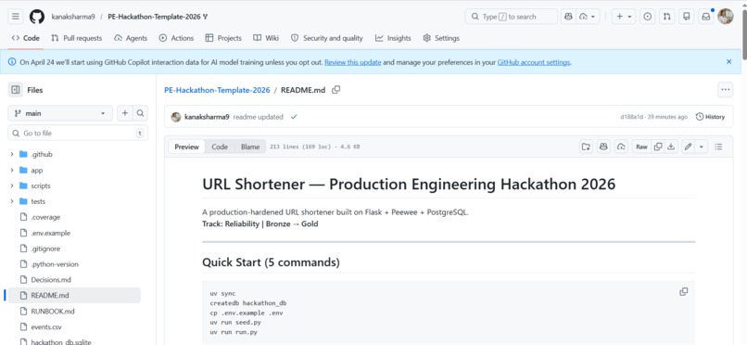Viewport: 747px width, 345px height.
Task: Open Copilot chat icon in header
Action: [568, 17]
